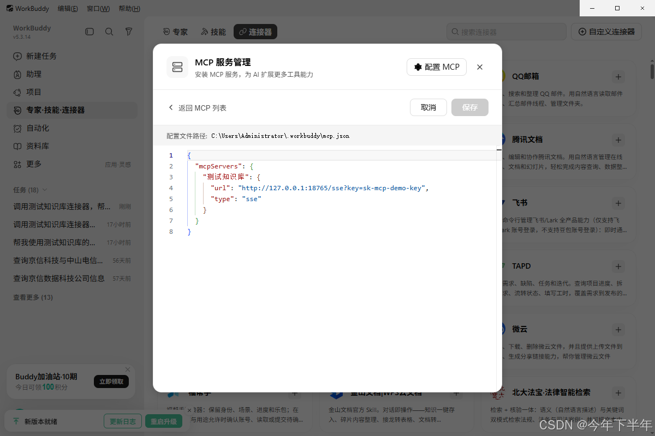Click the plus icon next to QQ邮箱
The height and width of the screenshot is (436, 655).
tap(618, 77)
